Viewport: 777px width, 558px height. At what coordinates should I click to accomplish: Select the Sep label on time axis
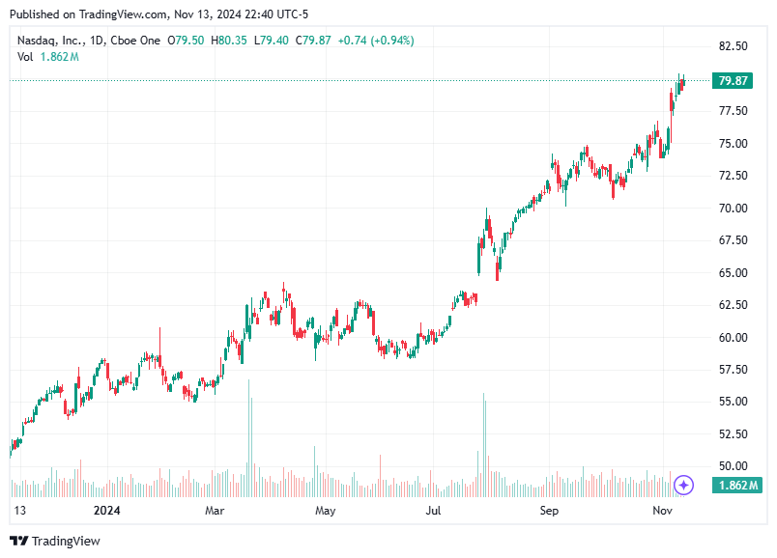pos(548,510)
